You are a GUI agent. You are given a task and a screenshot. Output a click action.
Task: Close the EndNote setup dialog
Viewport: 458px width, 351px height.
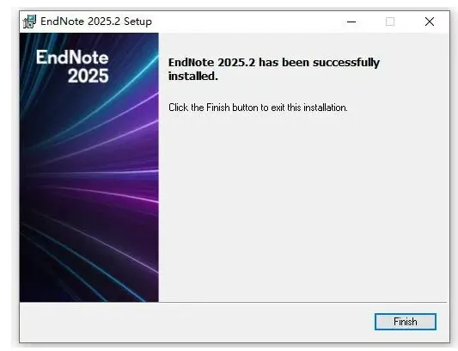point(430,22)
